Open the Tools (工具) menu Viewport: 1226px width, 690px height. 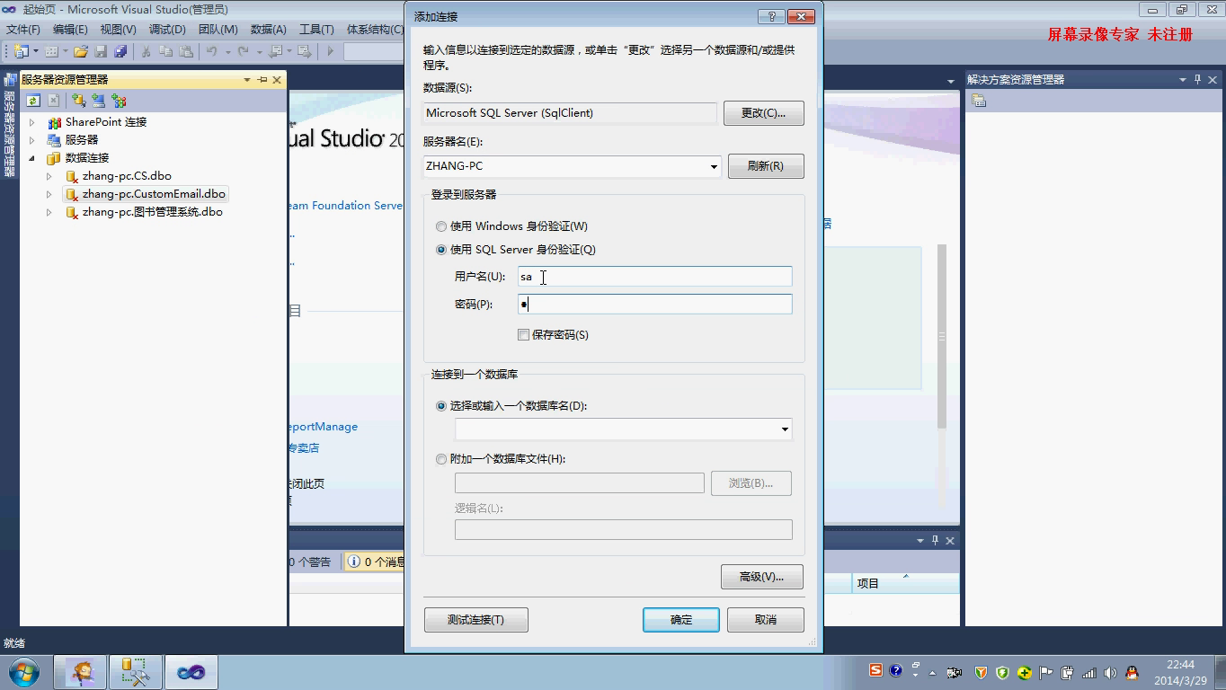[315, 30]
